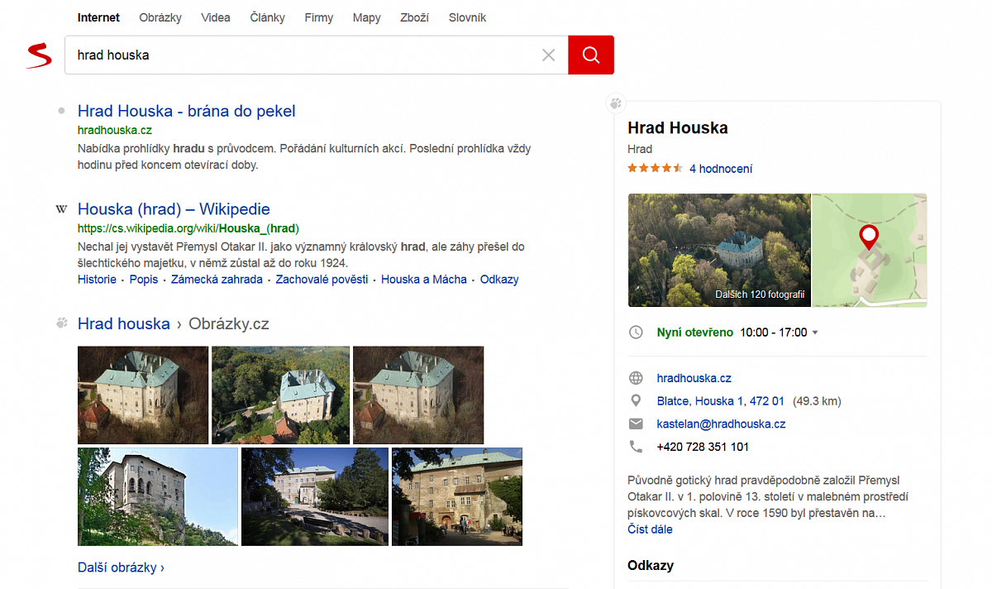The height and width of the screenshot is (589, 992).
Task: Clear the search field with X icon
Action: tap(548, 55)
